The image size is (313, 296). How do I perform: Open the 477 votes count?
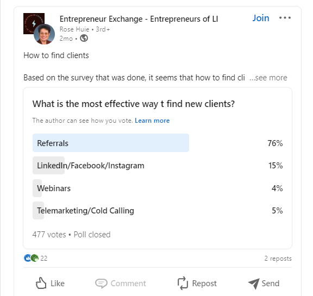click(x=49, y=235)
